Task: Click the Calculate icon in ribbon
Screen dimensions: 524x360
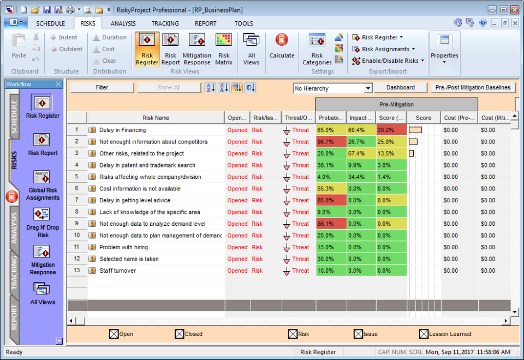Action: pos(282,47)
